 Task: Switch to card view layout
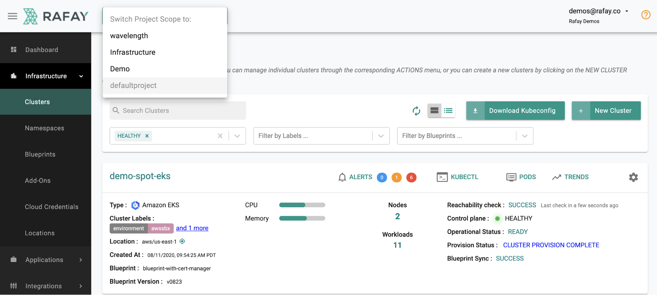[434, 111]
